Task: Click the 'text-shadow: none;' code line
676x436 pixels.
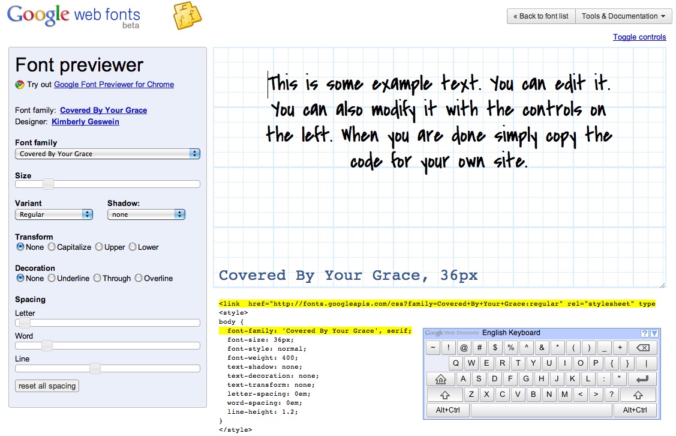Action: (265, 367)
